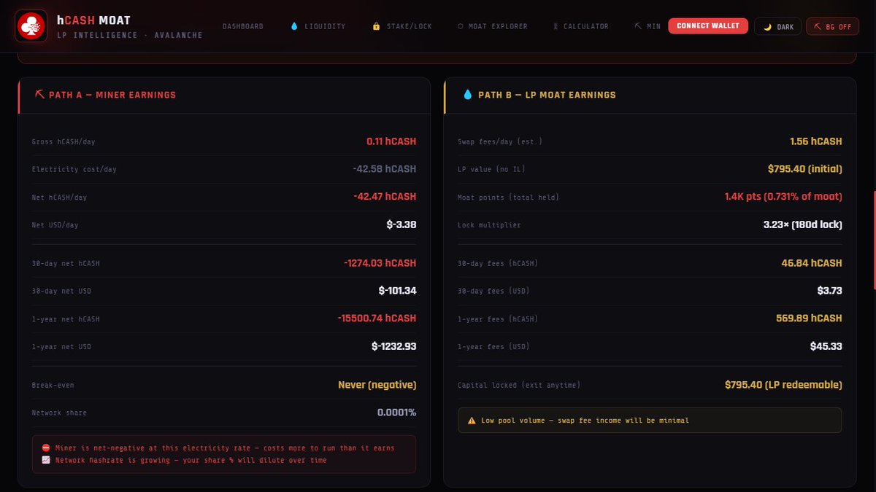
Task: Click the chart icon in hashrate growing warning
Action: pyautogui.click(x=45, y=460)
